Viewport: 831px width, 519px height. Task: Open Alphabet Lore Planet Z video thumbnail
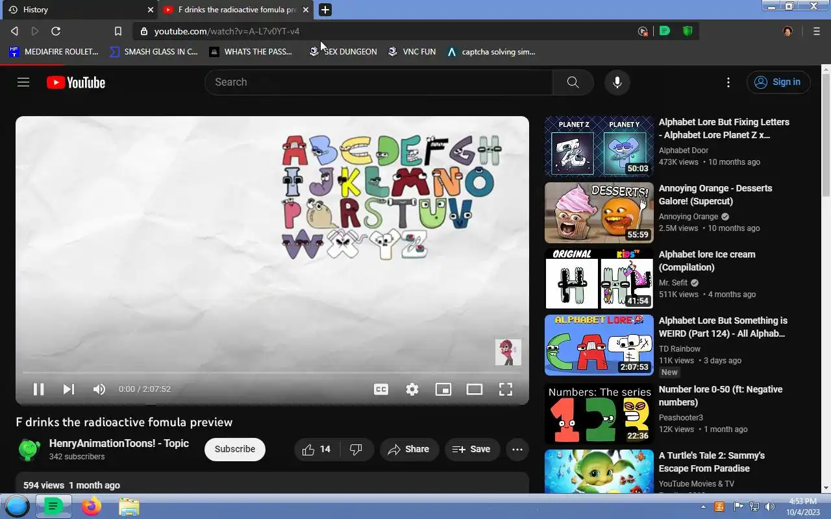pos(599,146)
